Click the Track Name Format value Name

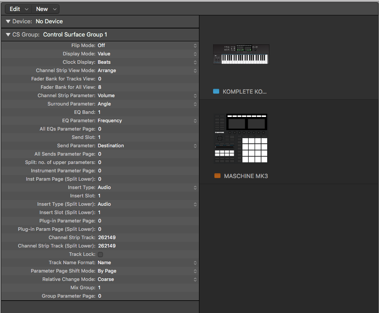click(x=104, y=262)
